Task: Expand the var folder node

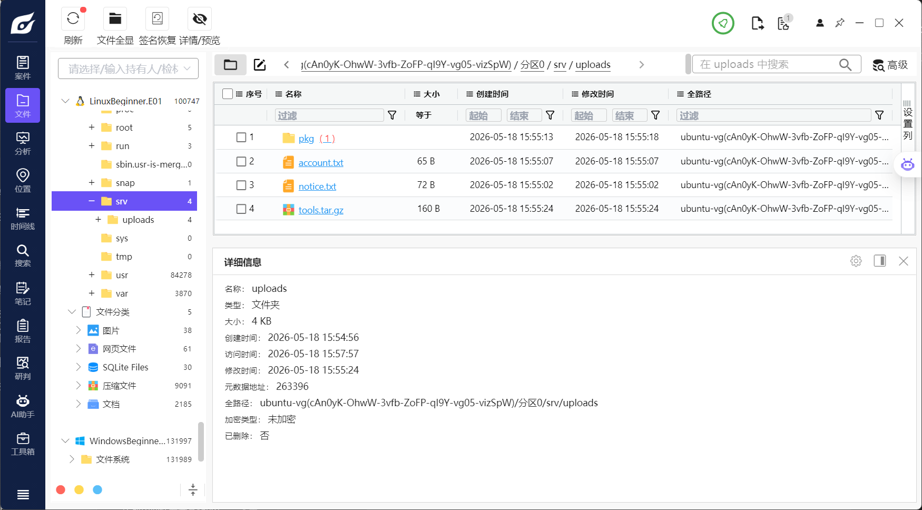Action: (92, 293)
